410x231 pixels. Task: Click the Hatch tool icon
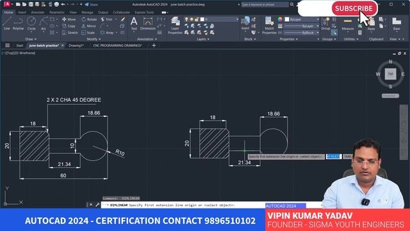(x=52, y=33)
